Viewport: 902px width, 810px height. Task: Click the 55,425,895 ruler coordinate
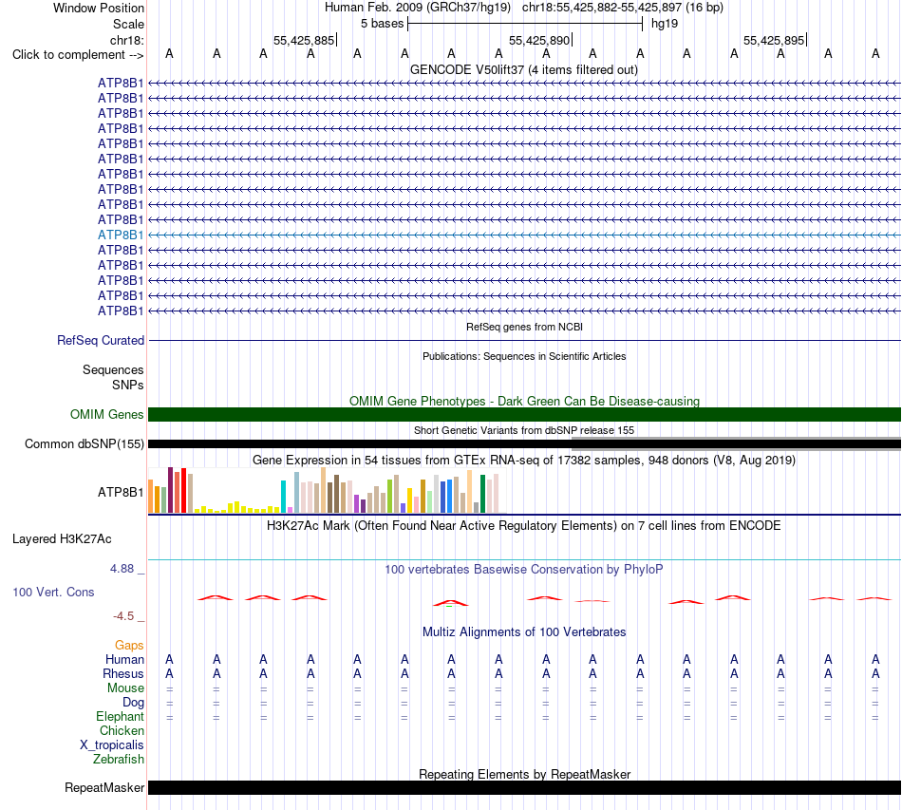(774, 40)
